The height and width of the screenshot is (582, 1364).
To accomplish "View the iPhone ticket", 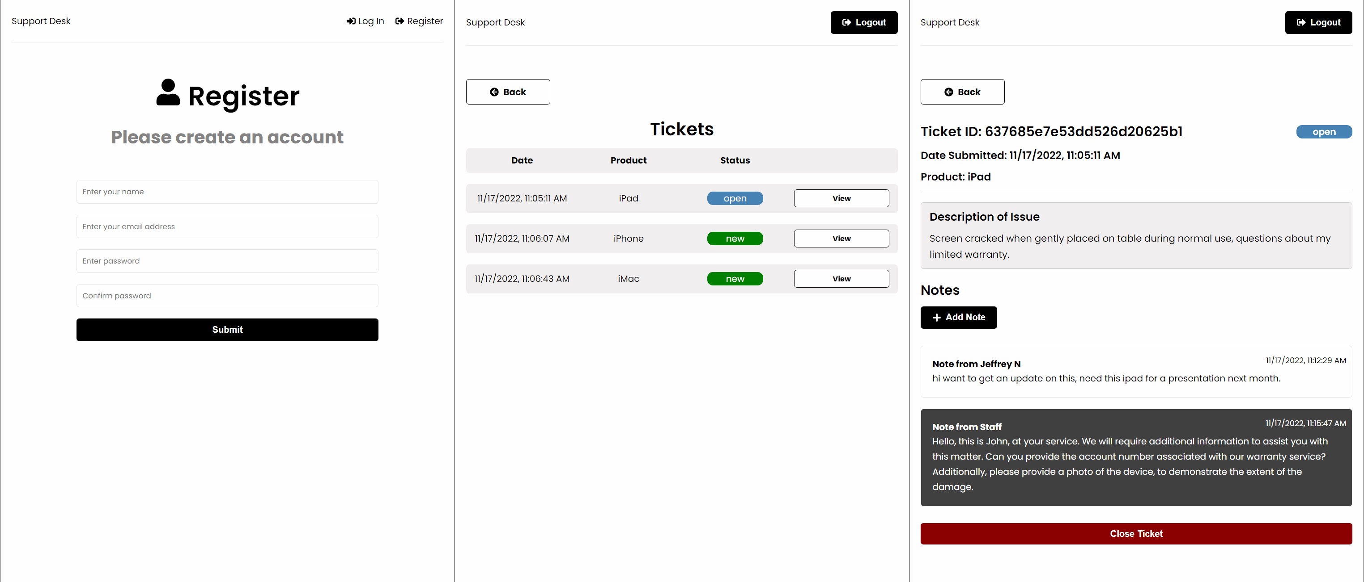I will click(841, 239).
